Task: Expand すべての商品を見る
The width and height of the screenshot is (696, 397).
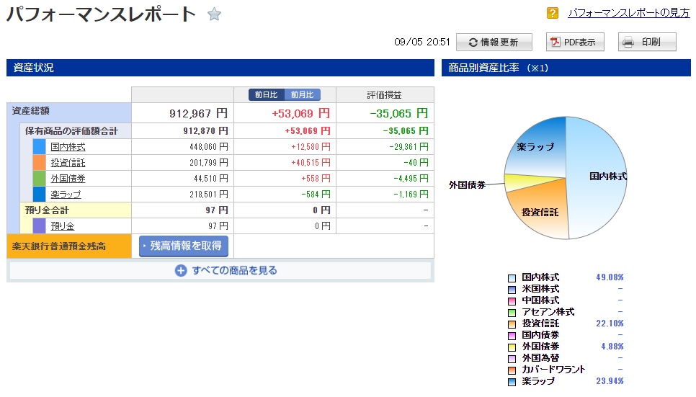Action: pos(226,270)
